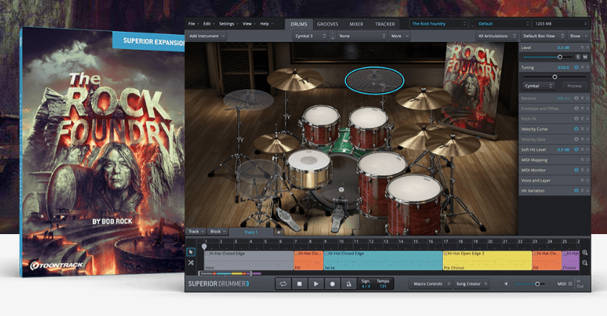This screenshot has height=316, width=607.
Task: Click the Tuning slider handle
Action: tap(555, 77)
